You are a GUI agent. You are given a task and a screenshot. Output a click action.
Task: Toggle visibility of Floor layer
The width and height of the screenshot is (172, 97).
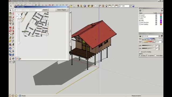[x=156, y=19]
